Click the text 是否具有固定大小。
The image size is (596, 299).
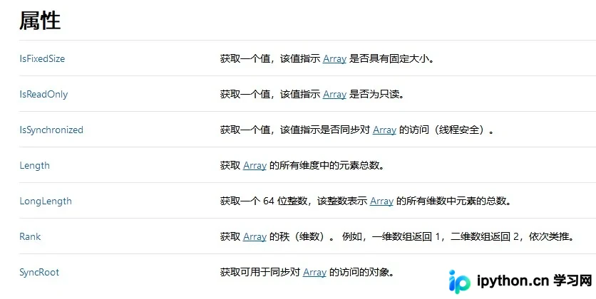[392, 59]
